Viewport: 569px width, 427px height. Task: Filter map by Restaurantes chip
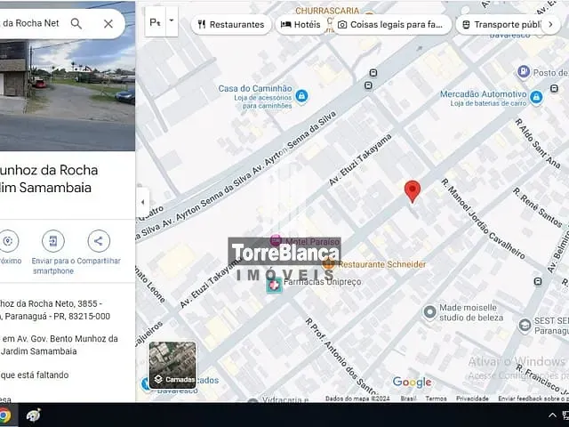click(x=231, y=24)
